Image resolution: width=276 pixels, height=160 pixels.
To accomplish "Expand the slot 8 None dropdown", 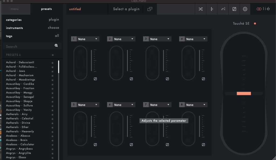I will 193,105.
